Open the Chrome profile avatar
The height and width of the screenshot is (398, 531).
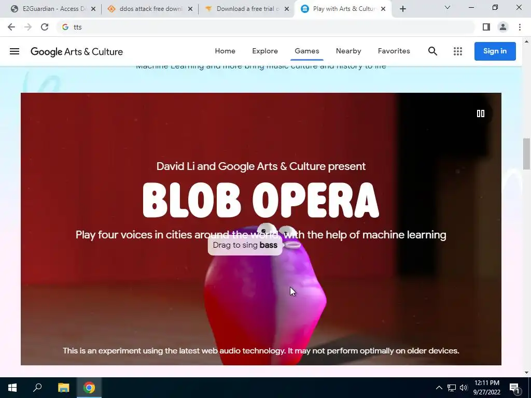[x=503, y=27]
